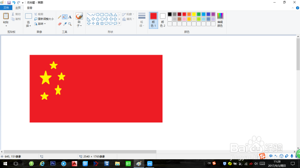
Task: Pick the yellow color swatch
Action: coord(194,14)
